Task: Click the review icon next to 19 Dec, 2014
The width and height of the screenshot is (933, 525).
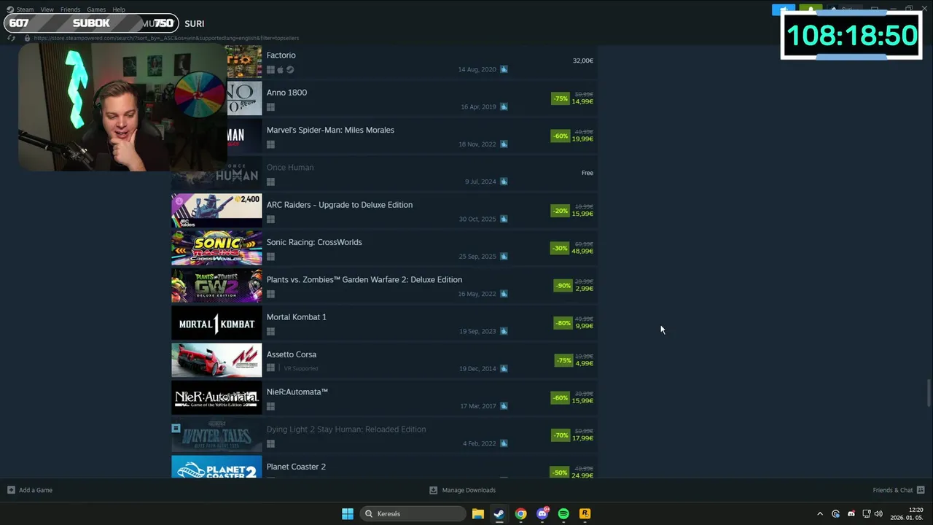Action: pyautogui.click(x=504, y=369)
